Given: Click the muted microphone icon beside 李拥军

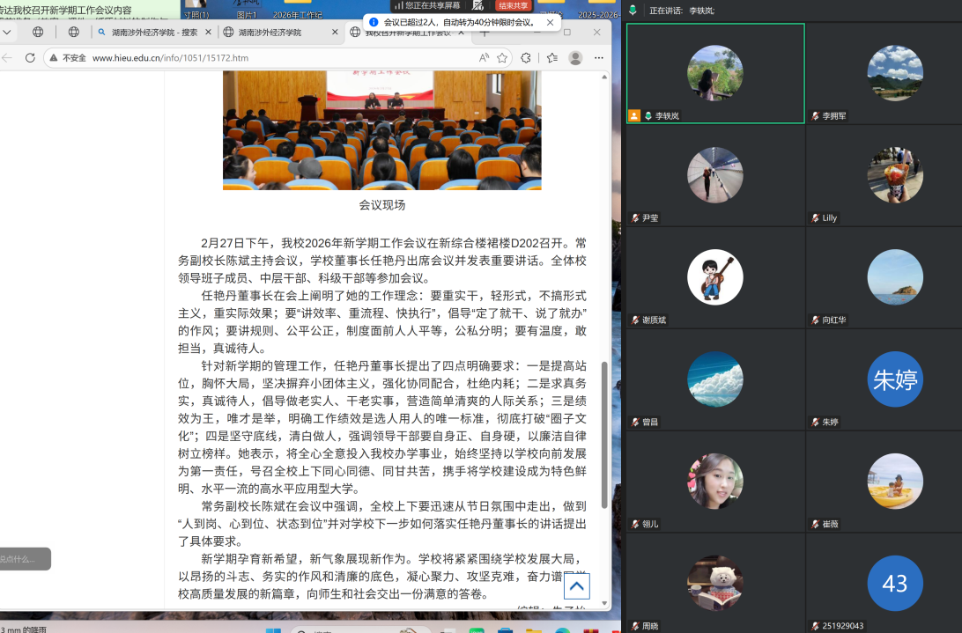Looking at the screenshot, I should tap(816, 115).
